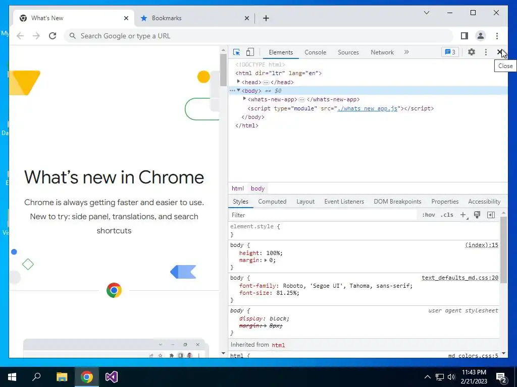This screenshot has width=517, height=387.
Task: Click the html link under Inherited from
Action: pos(278,345)
